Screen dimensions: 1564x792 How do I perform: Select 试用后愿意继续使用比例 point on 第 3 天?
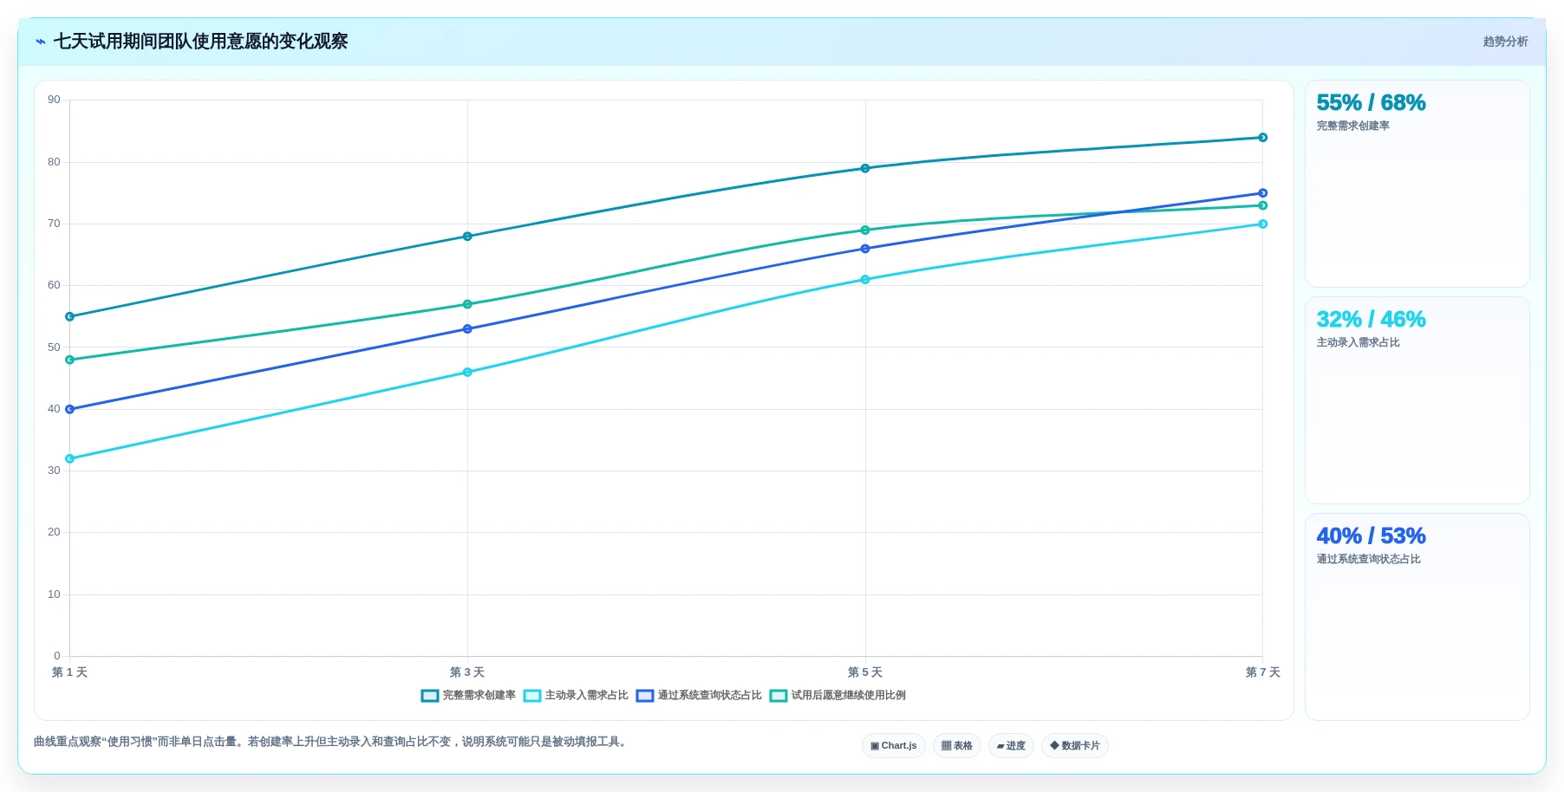(x=467, y=304)
